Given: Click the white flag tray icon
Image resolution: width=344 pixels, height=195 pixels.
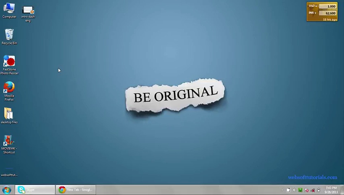Looking at the screenshot, I should 288,190.
